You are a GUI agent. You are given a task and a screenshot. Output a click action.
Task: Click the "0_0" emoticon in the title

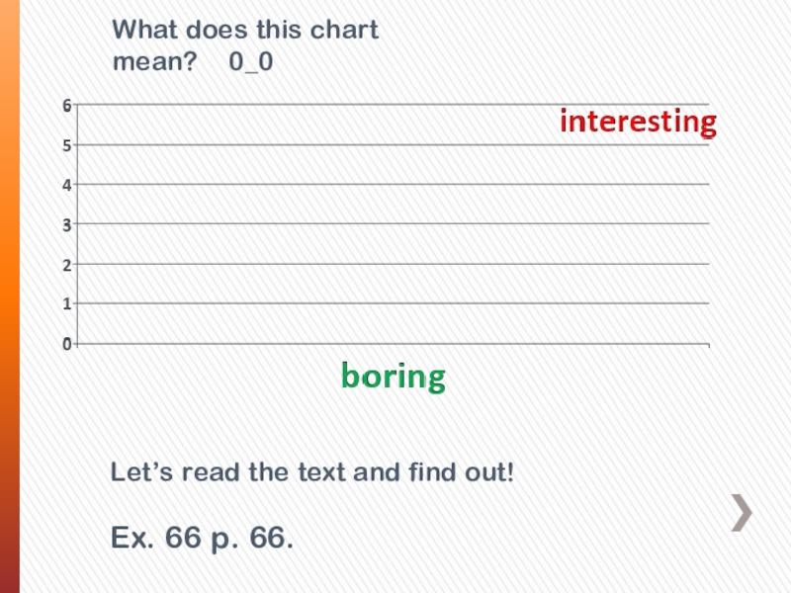251,62
